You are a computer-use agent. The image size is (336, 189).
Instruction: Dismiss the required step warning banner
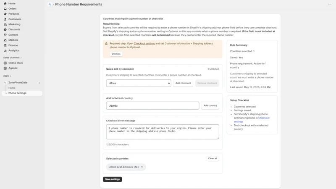click(x=116, y=54)
